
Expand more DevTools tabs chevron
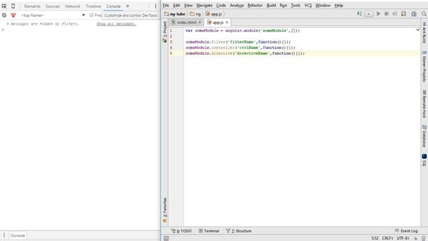128,6
